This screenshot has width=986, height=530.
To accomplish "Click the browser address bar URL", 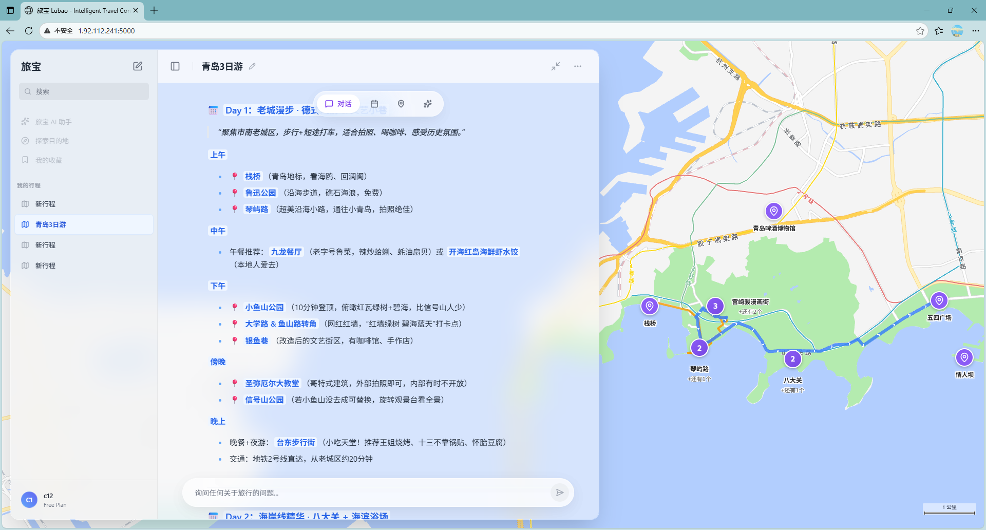I will click(107, 31).
